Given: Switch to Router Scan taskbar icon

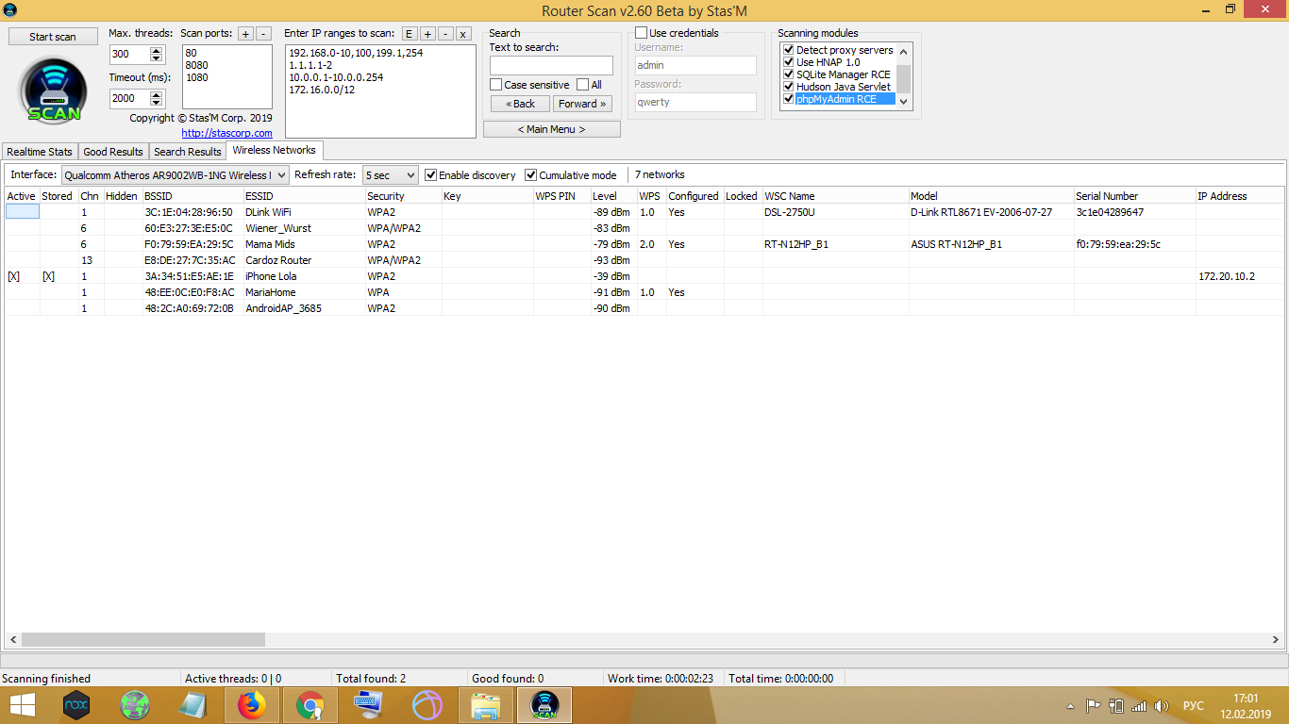Looking at the screenshot, I should point(544,704).
